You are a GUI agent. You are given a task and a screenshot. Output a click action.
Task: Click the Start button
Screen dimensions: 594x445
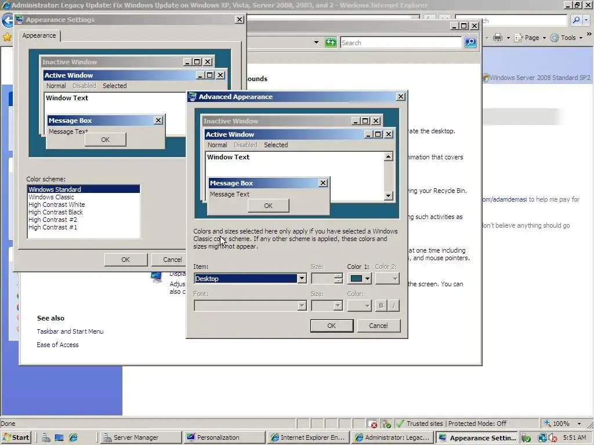pos(16,437)
